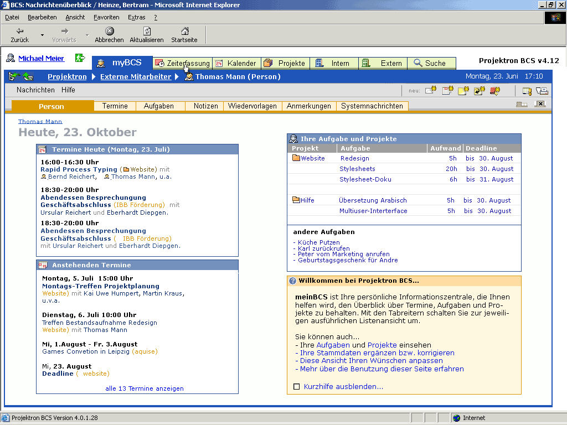Click the person icon before Thomas Mann (Person)
Image resolution: width=567 pixels, height=425 pixels.
point(189,76)
